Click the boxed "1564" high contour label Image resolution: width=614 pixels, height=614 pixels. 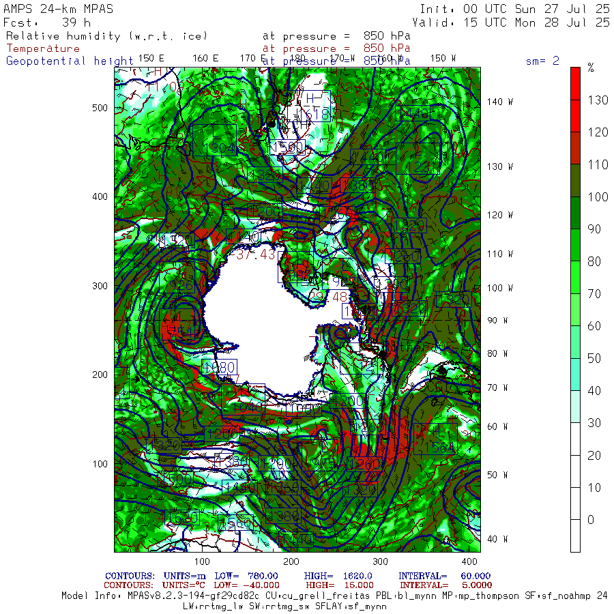coord(435,439)
